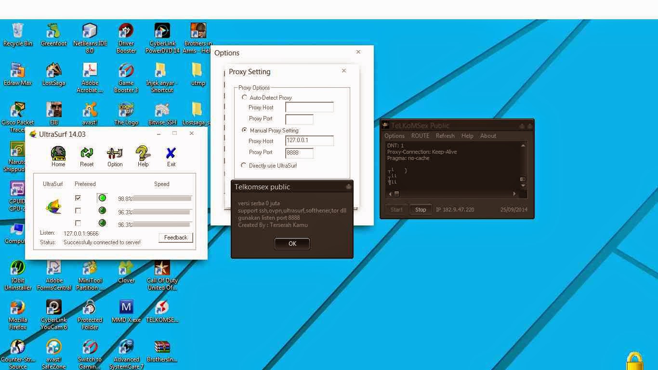Click the yellow padlock tray icon
Screen dimensions: 658x370
(635, 361)
